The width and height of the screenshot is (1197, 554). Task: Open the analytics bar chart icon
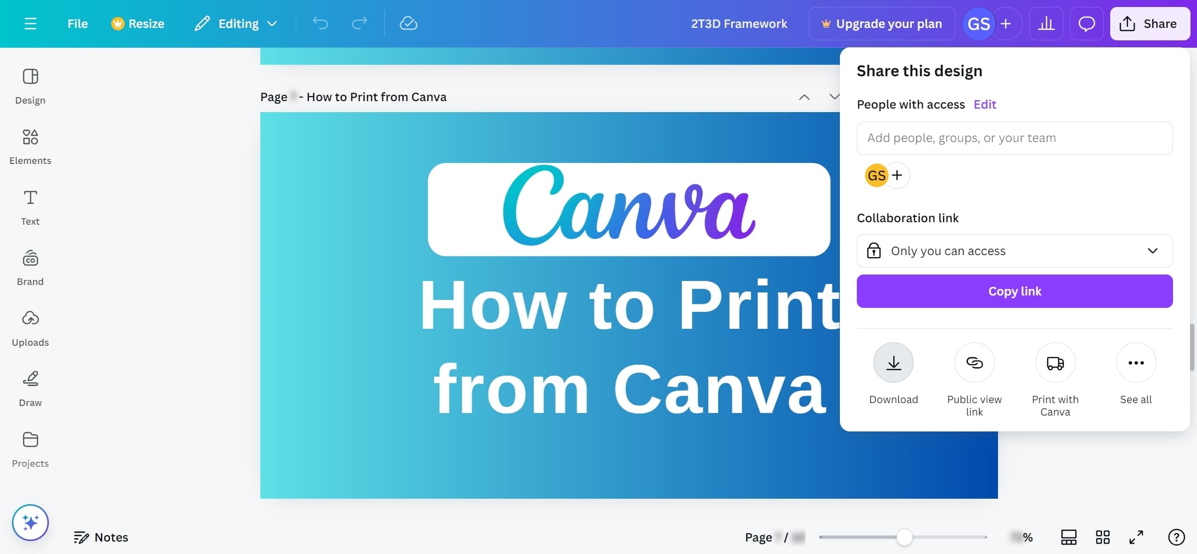tap(1046, 23)
